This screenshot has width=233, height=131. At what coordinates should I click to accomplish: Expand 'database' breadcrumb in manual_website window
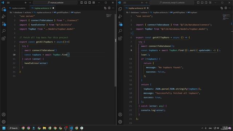(x=18, y=13)
